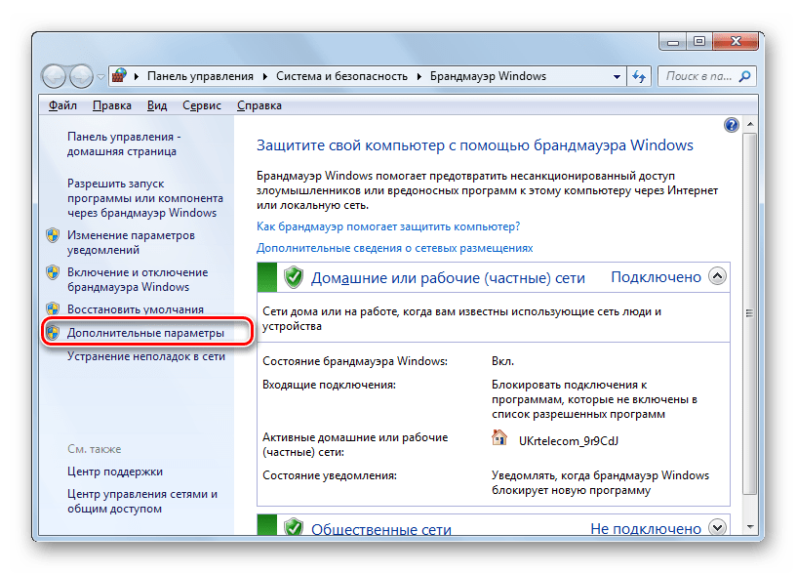The image size is (797, 574).
Task: Click the Back navigation arrow button
Action: [x=54, y=77]
